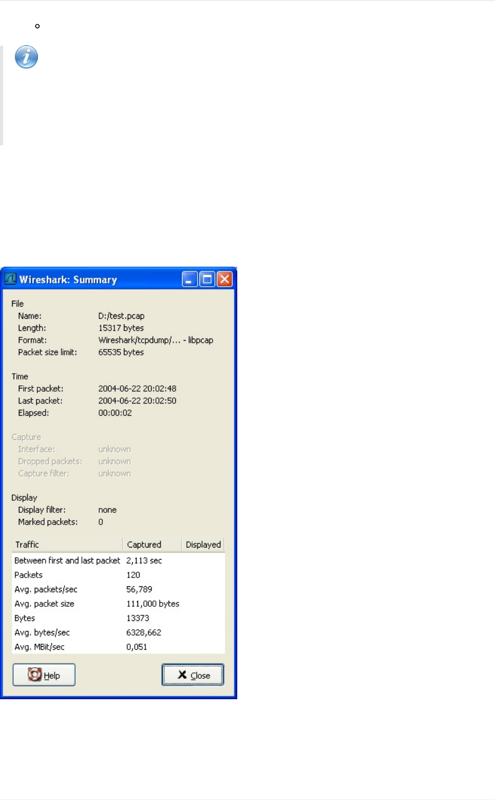
Task: Click the Display section heading
Action: click(x=24, y=498)
